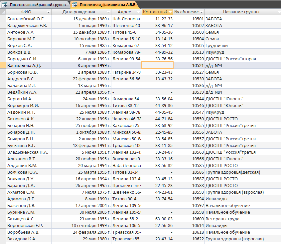
Task: Click cell Вороновская Е.Р.
Action: click(29, 225)
